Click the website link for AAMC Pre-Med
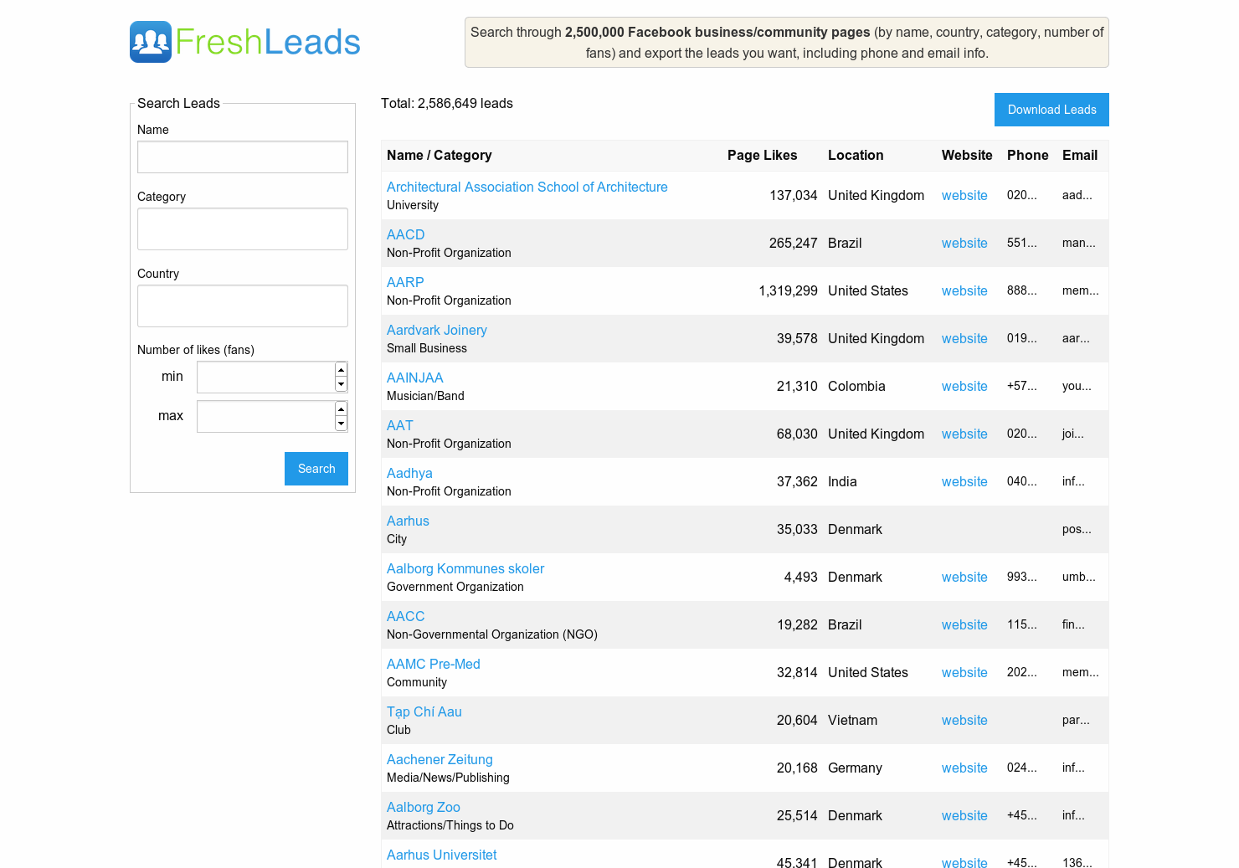1239x868 pixels. pyautogui.click(x=964, y=672)
